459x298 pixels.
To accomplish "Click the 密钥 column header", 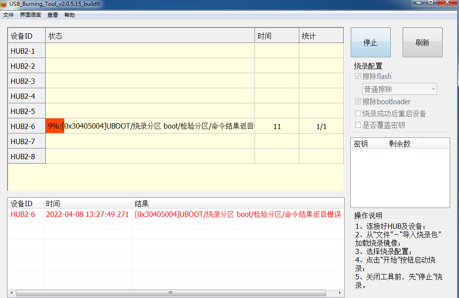I will [x=369, y=144].
